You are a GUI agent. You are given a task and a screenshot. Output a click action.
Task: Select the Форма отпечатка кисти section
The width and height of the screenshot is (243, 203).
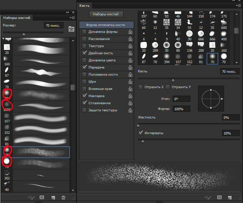pyautogui.click(x=105, y=25)
